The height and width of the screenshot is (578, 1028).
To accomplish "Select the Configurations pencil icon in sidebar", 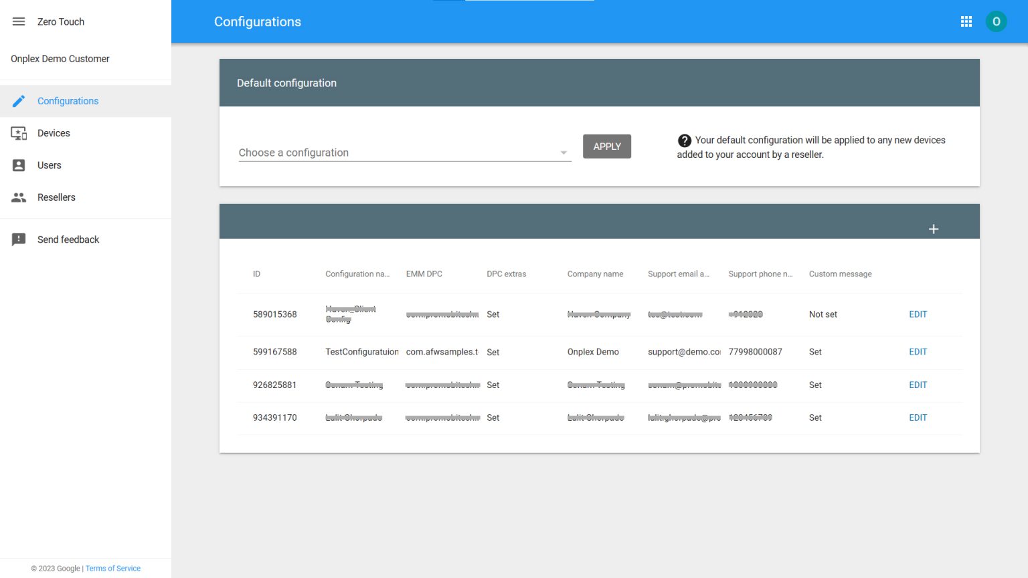I will (x=18, y=100).
